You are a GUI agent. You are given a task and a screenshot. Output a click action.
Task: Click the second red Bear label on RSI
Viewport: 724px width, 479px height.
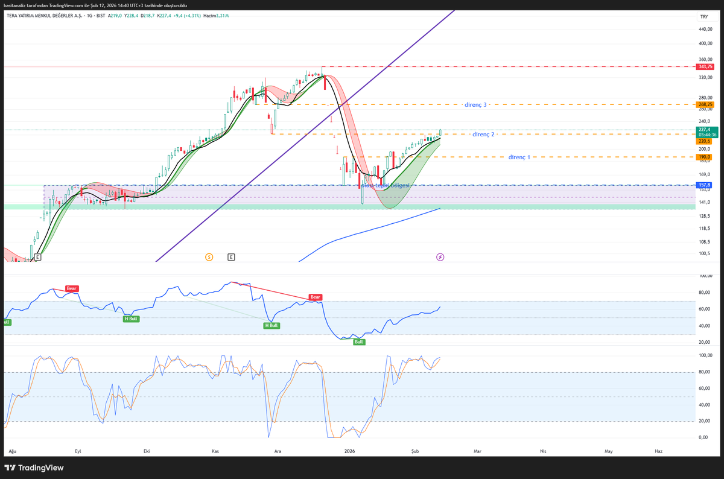(315, 297)
